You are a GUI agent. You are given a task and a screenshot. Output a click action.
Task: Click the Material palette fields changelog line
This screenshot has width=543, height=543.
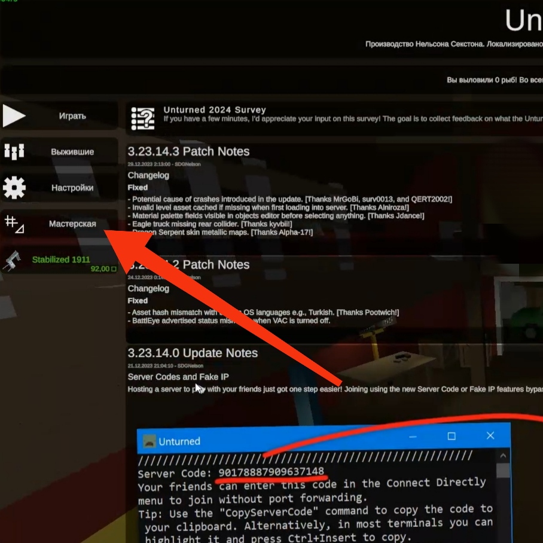coord(276,216)
